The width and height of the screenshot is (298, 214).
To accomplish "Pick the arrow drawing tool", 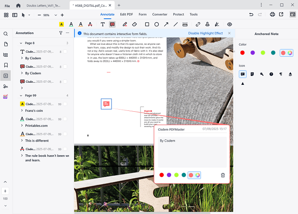I will point(166,25).
